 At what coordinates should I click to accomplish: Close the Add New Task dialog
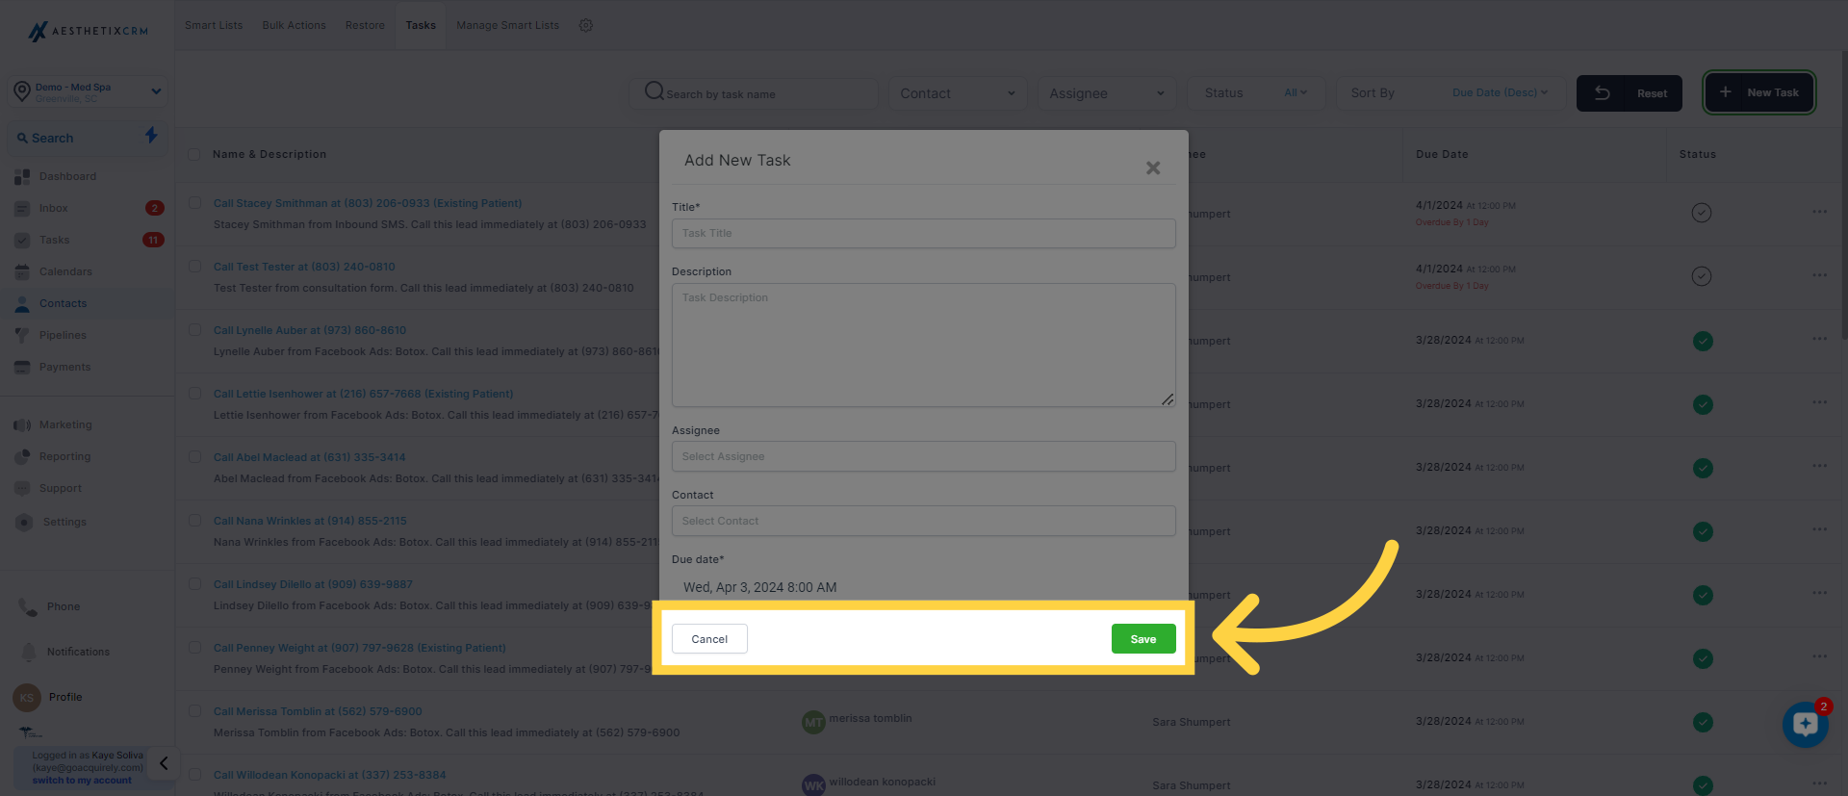(1153, 168)
